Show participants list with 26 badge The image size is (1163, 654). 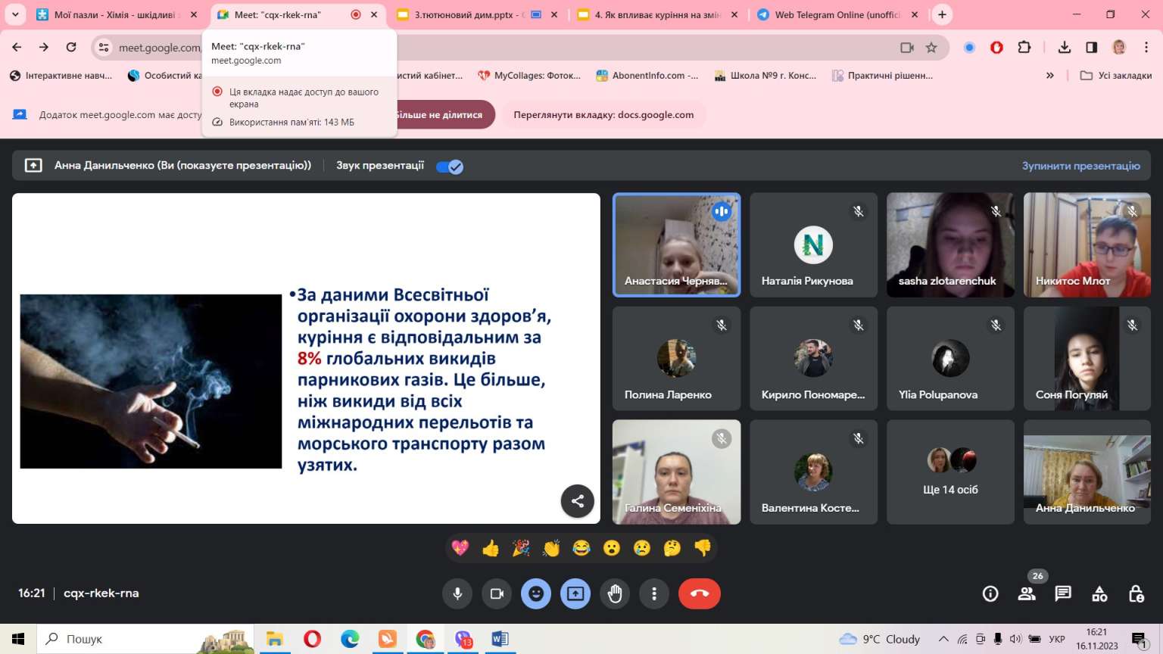(1027, 594)
